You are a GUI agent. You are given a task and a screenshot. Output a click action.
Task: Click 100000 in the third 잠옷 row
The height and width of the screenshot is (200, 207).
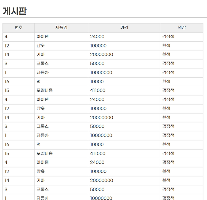tap(98, 172)
